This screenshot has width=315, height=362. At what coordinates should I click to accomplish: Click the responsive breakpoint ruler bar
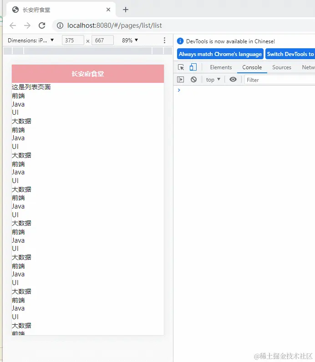88,51
